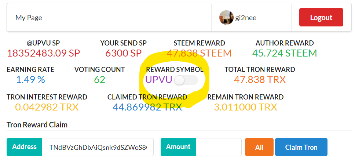Click the 6300 SP send value
This screenshot has height=163, width=355.
click(x=123, y=53)
